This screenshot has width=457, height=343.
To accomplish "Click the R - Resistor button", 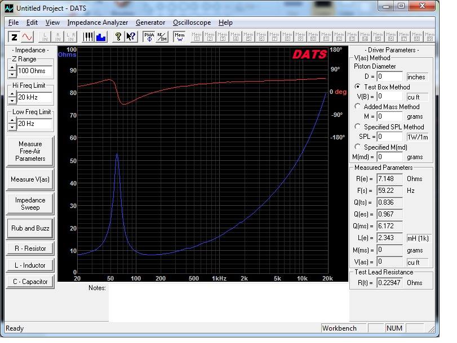I will pos(30,249).
